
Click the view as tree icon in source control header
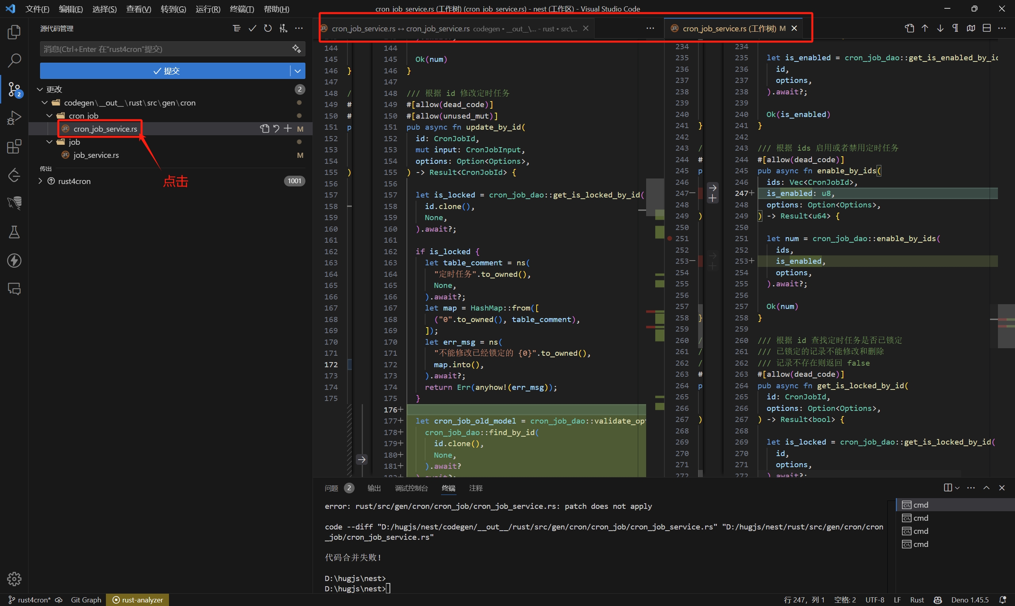236,28
